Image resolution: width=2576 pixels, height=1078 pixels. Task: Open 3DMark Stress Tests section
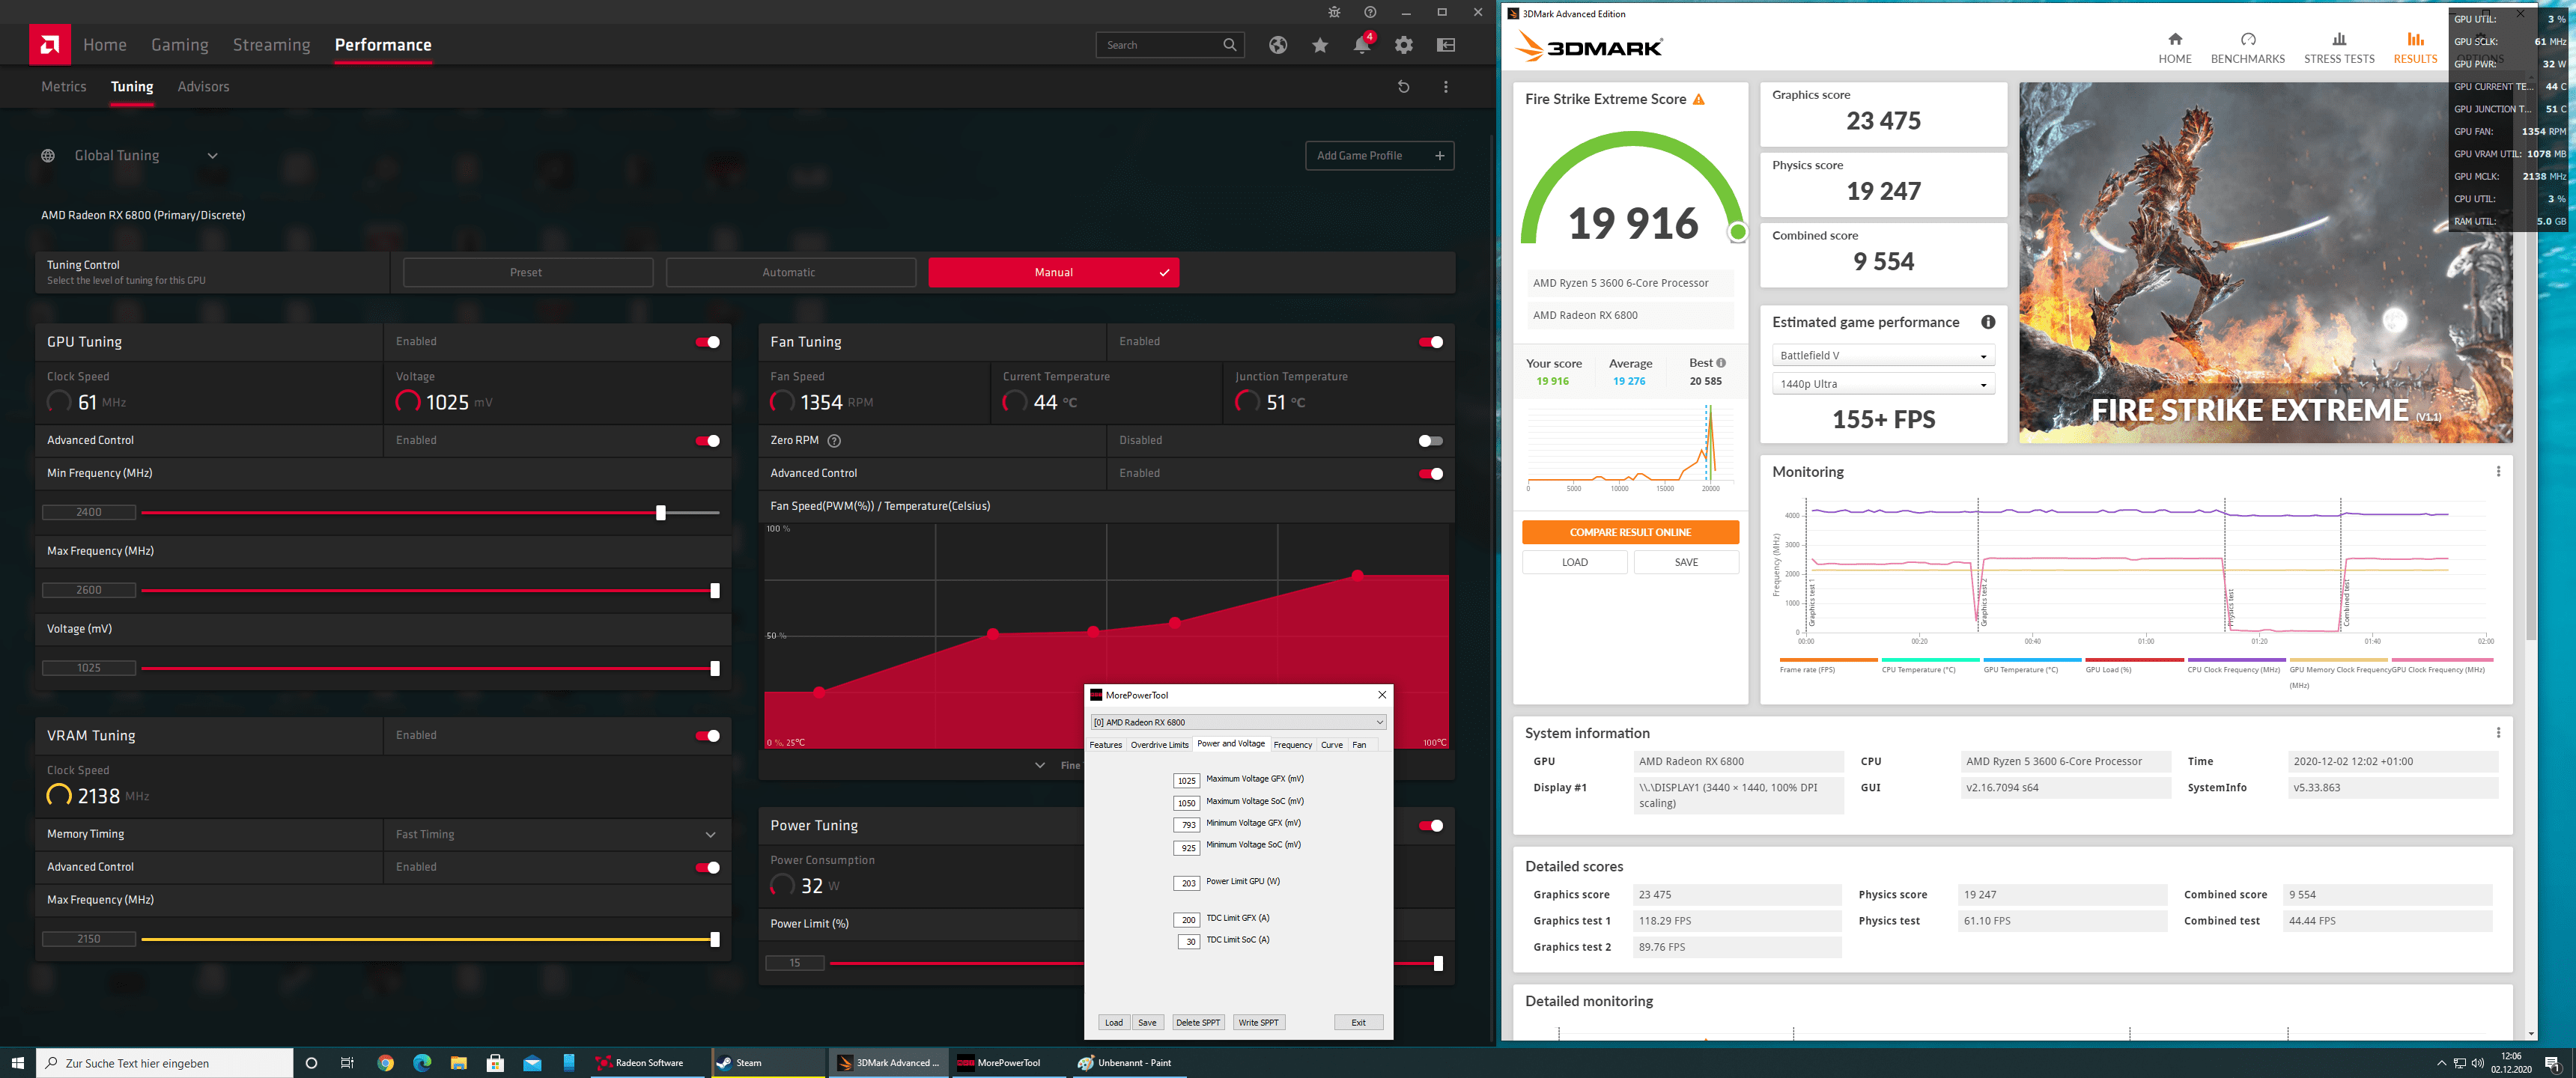2338,47
